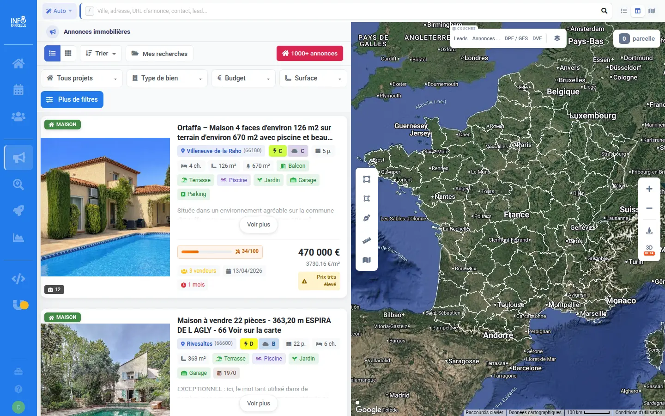Click the Villeneuve-de-la-Raho location tag

point(221,151)
